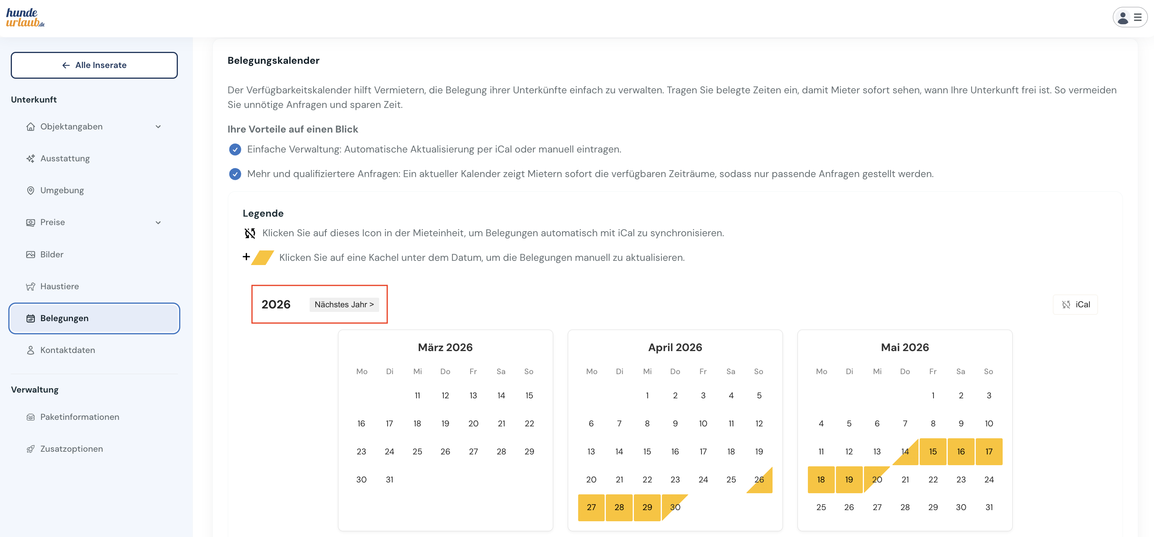The height and width of the screenshot is (537, 1154).
Task: Click the Zusatzoptionen rocket icon
Action: (30, 449)
